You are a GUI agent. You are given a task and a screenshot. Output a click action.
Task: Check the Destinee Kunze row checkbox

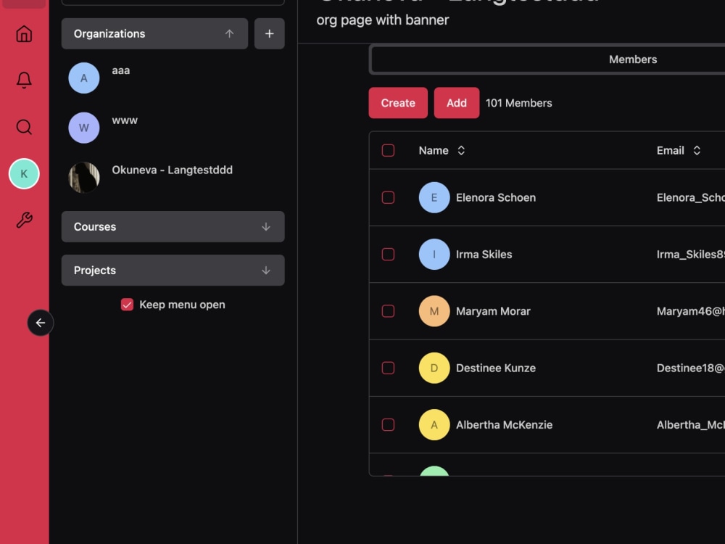tap(388, 368)
